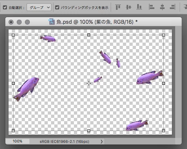Align vertical centers of layers

pyautogui.click(x=129, y=7)
